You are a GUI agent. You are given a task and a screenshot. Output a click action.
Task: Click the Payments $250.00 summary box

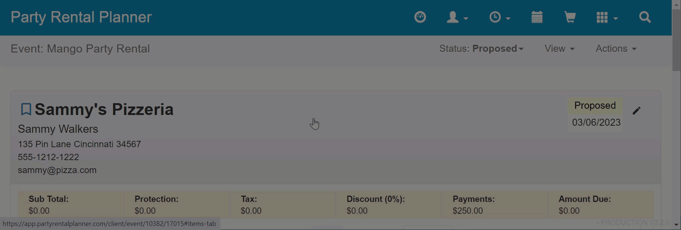[x=494, y=204]
